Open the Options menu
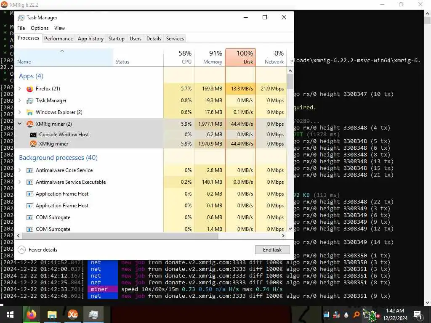The width and height of the screenshot is (431, 323). coord(39,28)
